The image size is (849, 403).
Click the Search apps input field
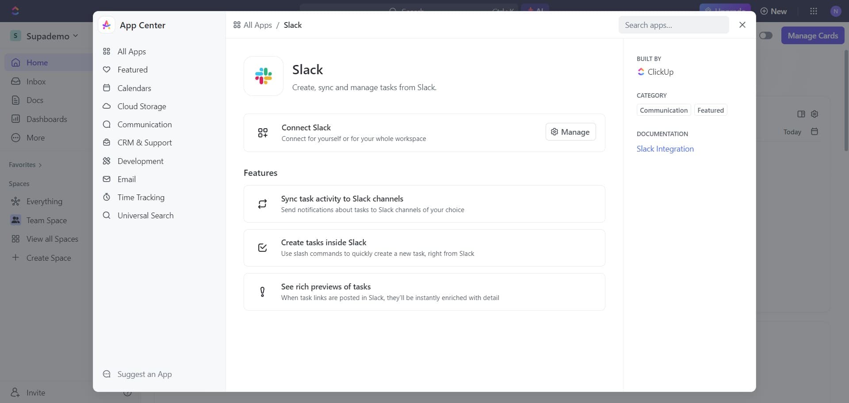(674, 25)
